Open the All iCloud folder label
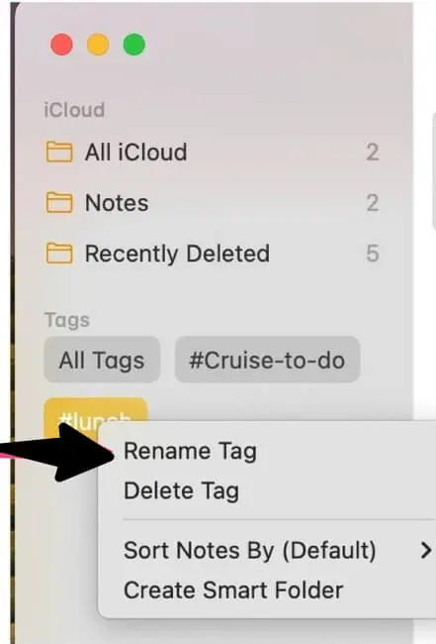Image resolution: width=436 pixels, height=644 pixels. 135,152
